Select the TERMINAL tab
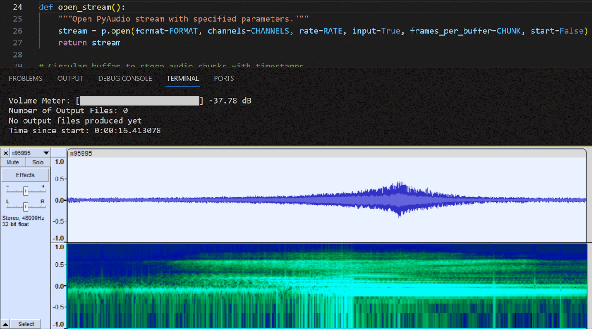Screen dimensions: 592x329 tap(183, 79)
